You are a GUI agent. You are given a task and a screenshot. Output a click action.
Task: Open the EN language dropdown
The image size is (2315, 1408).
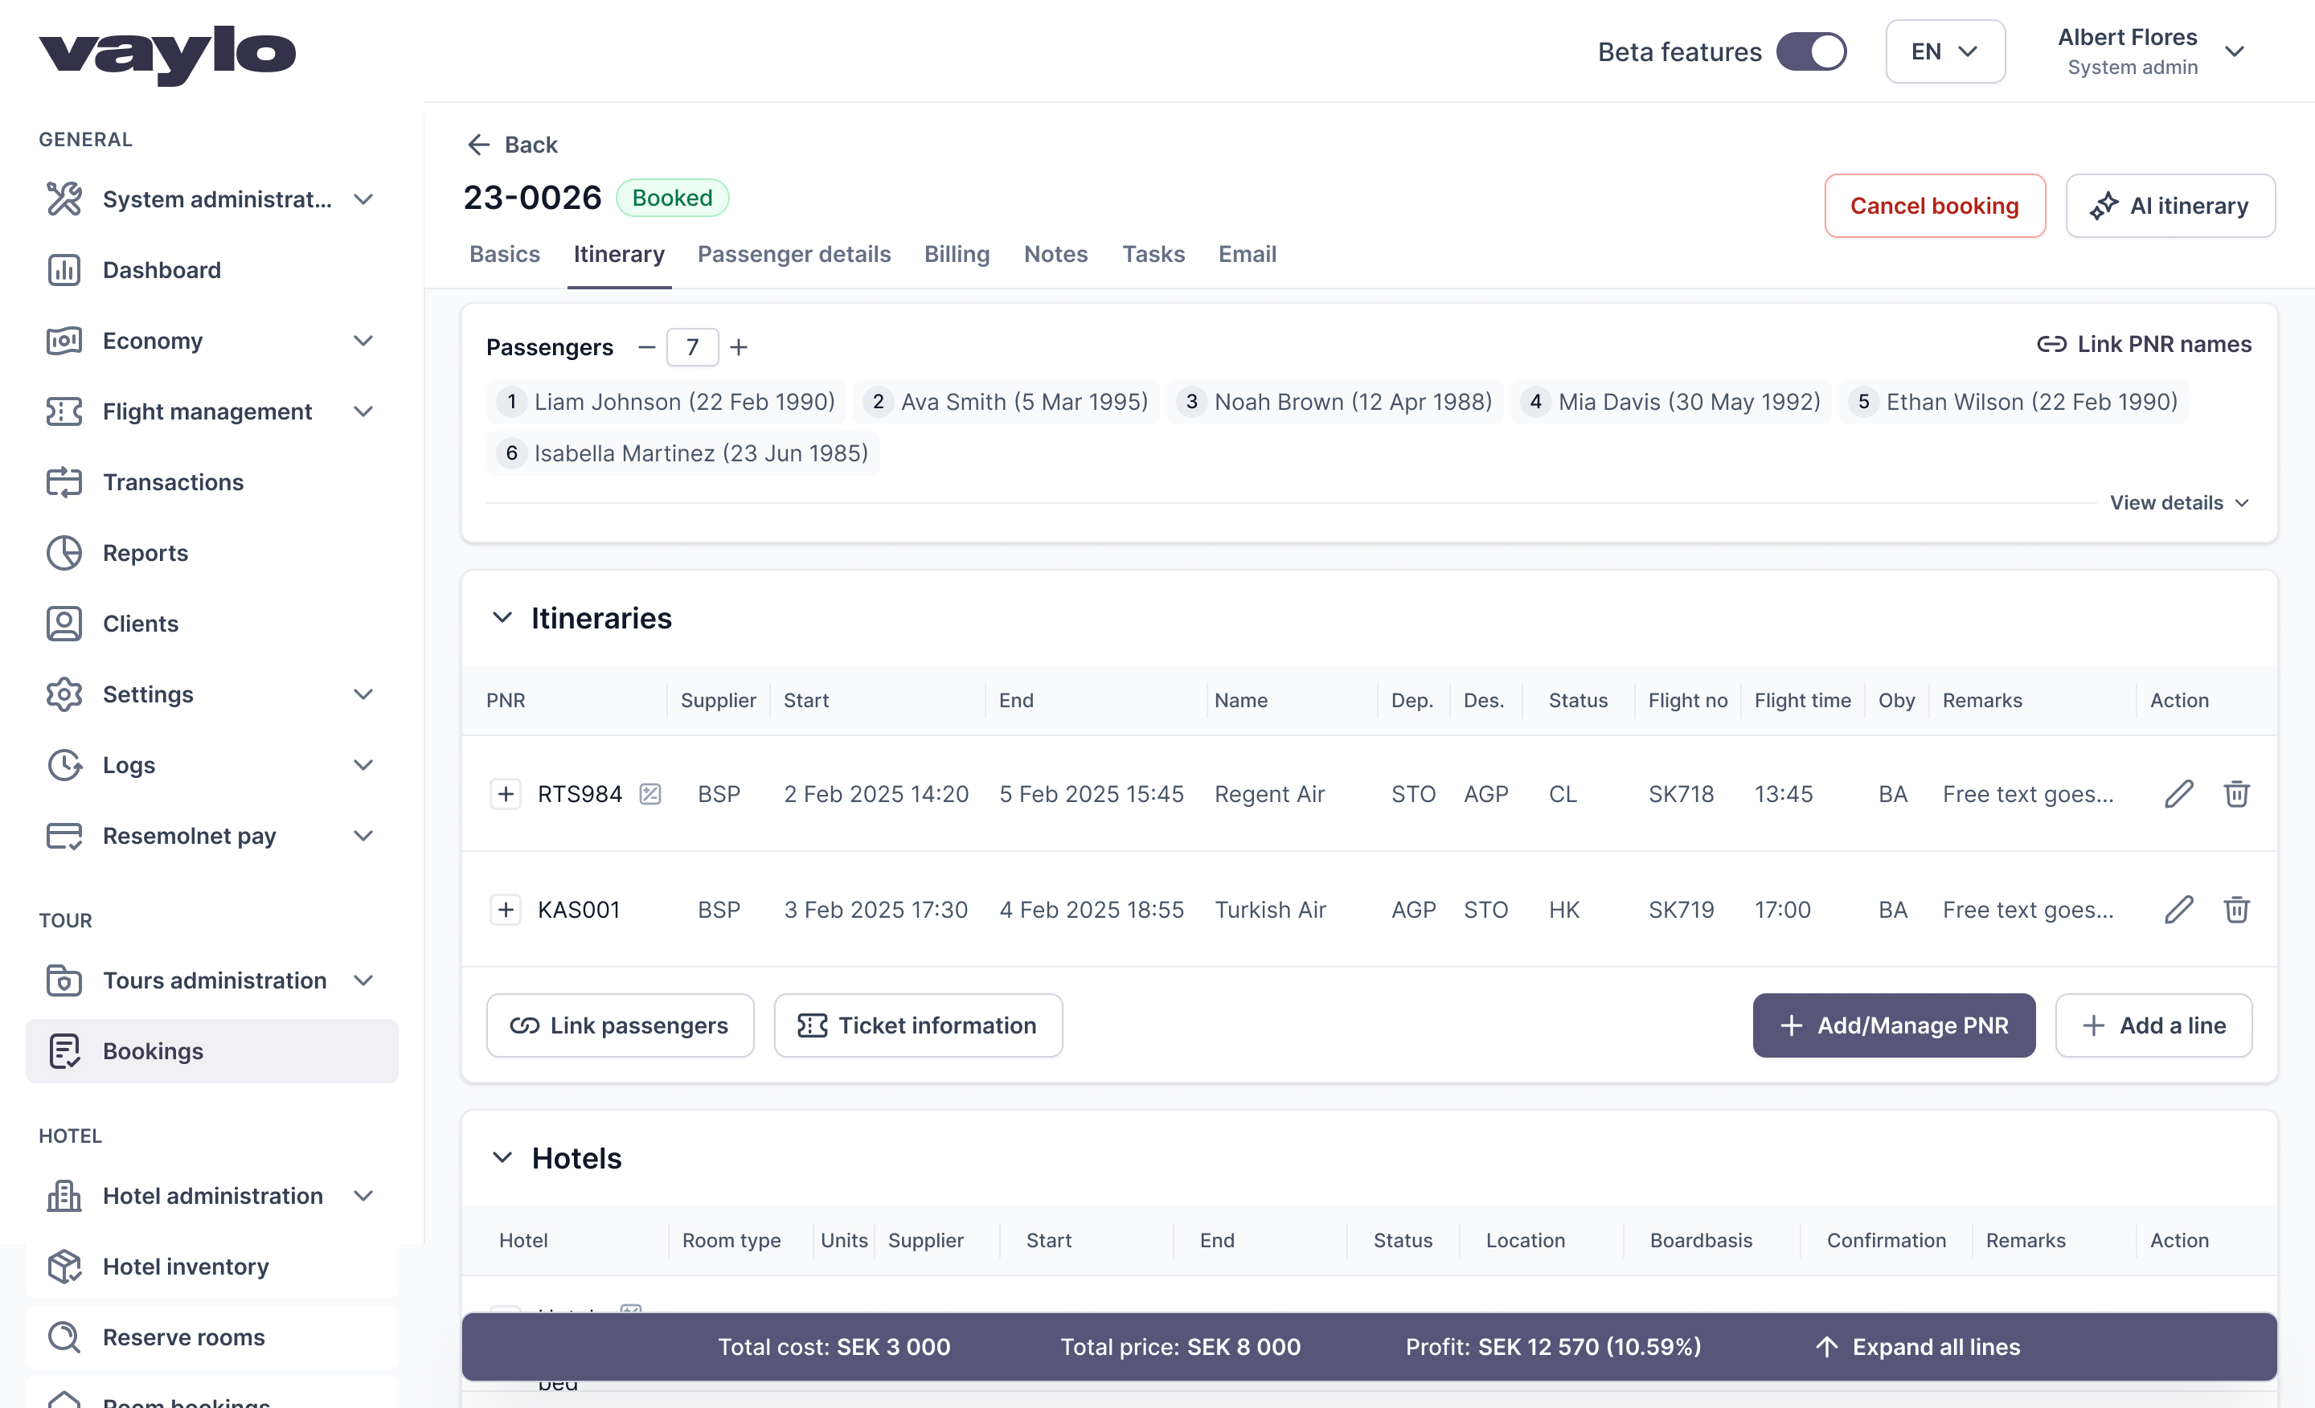point(1944,51)
